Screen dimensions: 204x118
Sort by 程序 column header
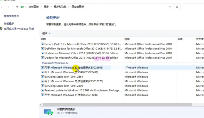(x=127, y=39)
